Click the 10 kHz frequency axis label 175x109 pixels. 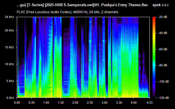(x=9, y=64)
